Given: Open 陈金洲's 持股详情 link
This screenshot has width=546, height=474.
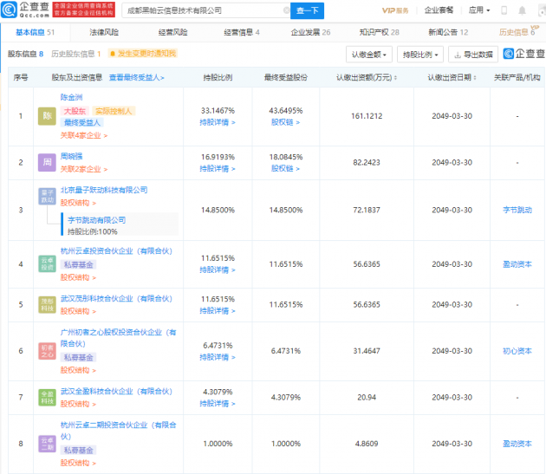Looking at the screenshot, I should click(218, 122).
